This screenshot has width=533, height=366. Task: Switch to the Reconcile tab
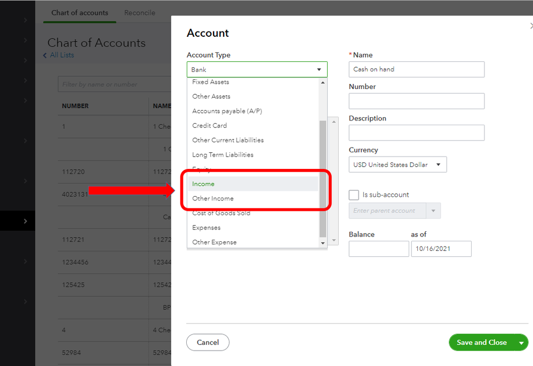tap(140, 13)
